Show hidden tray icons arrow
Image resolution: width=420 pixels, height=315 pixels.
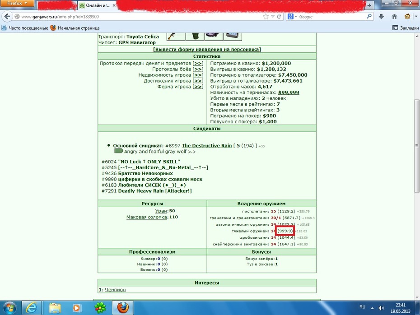[372, 308]
